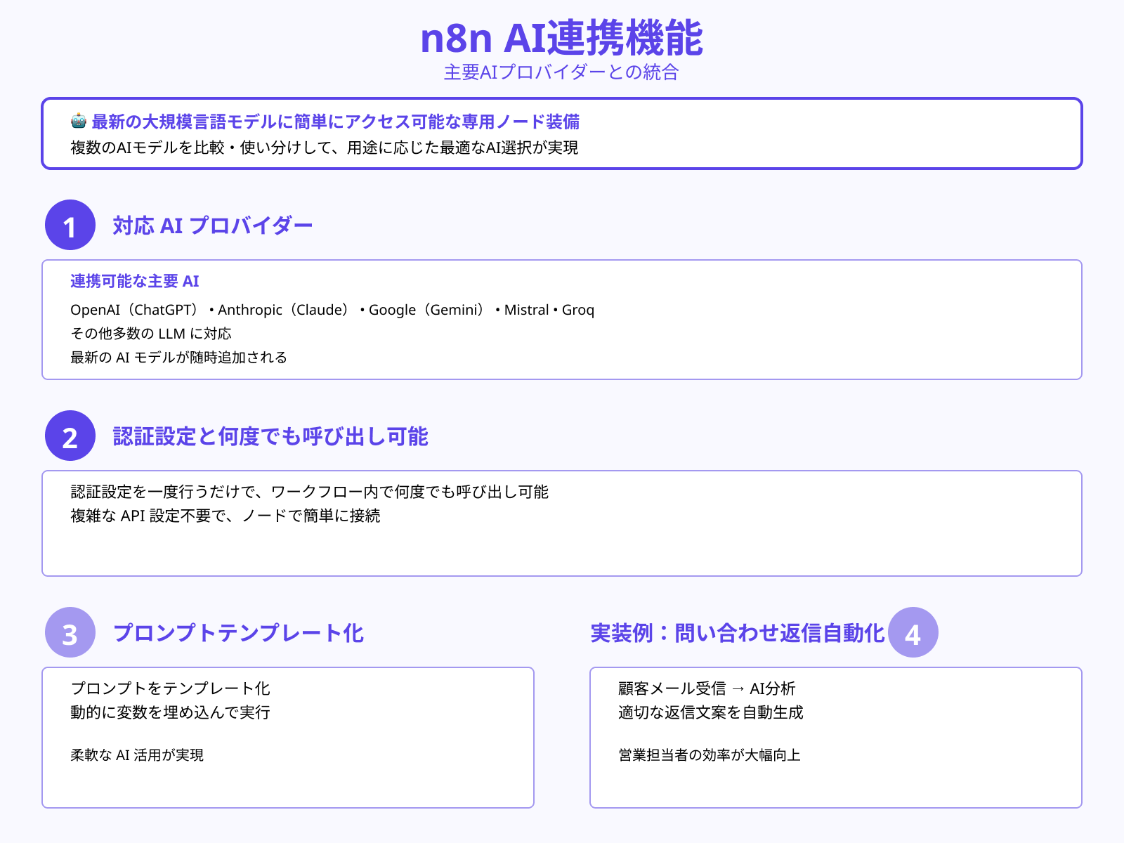Toggle the 認証設定と何度でも呼び出し可能 section

272,436
